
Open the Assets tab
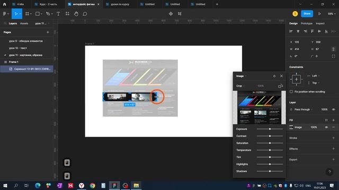tap(24, 23)
